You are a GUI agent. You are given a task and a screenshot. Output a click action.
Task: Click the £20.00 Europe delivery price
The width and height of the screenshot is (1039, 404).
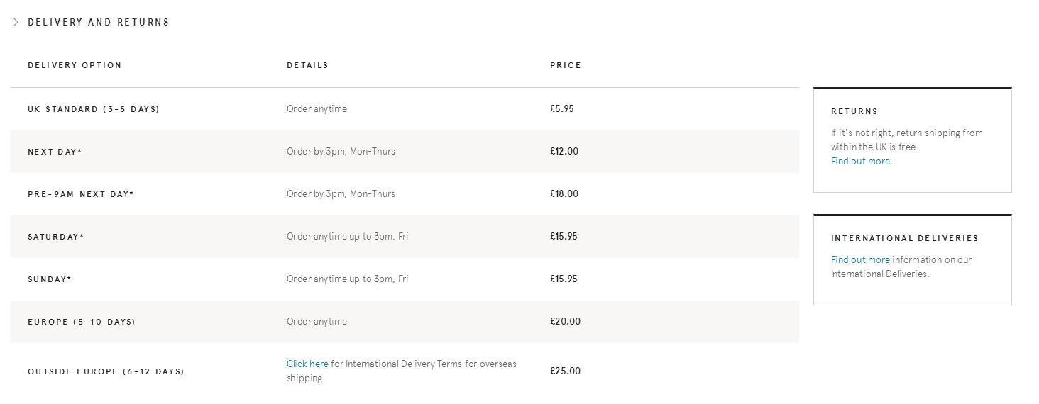(565, 322)
